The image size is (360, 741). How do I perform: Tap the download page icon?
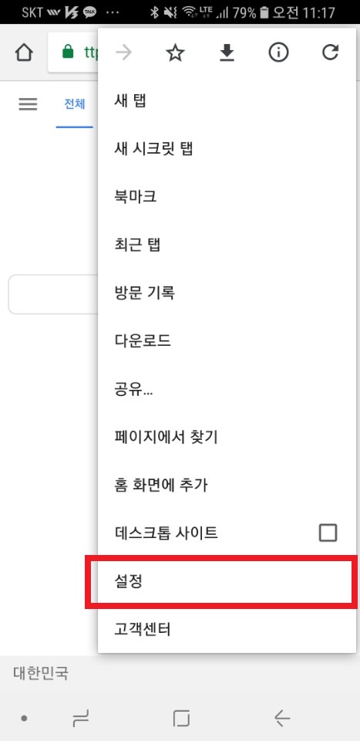click(x=227, y=53)
